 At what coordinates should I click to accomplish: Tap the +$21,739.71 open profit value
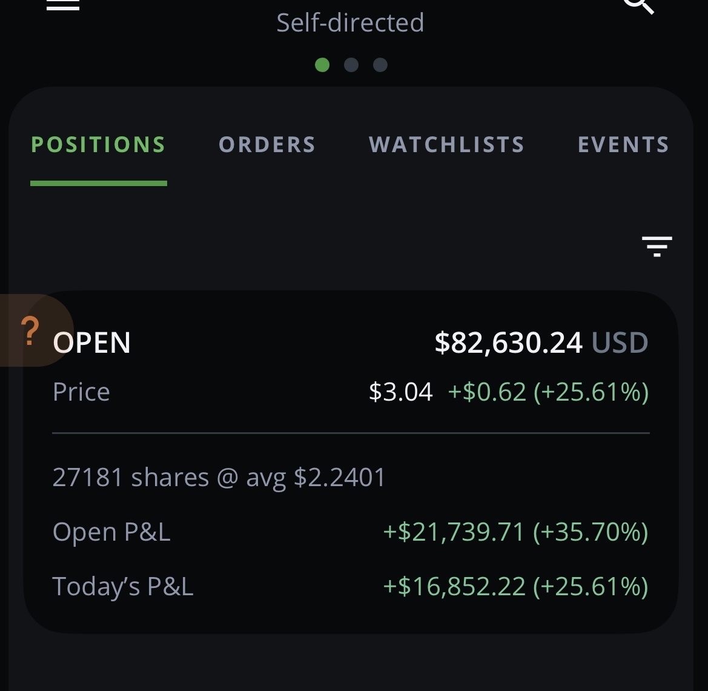point(454,532)
